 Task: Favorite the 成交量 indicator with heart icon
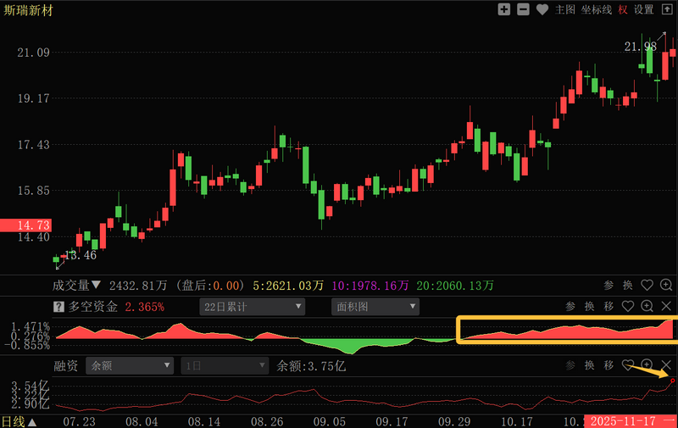tap(647, 286)
